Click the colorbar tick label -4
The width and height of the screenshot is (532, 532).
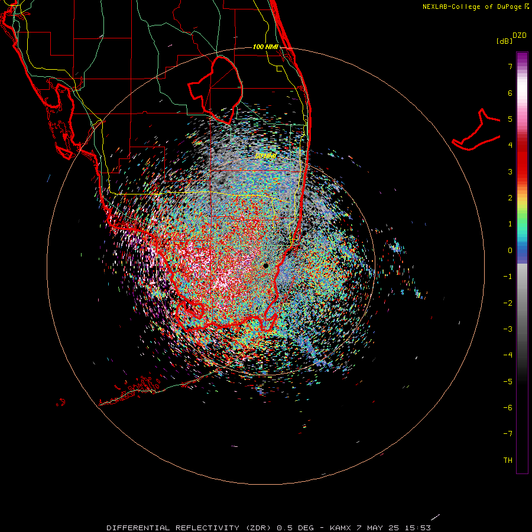pos(508,355)
